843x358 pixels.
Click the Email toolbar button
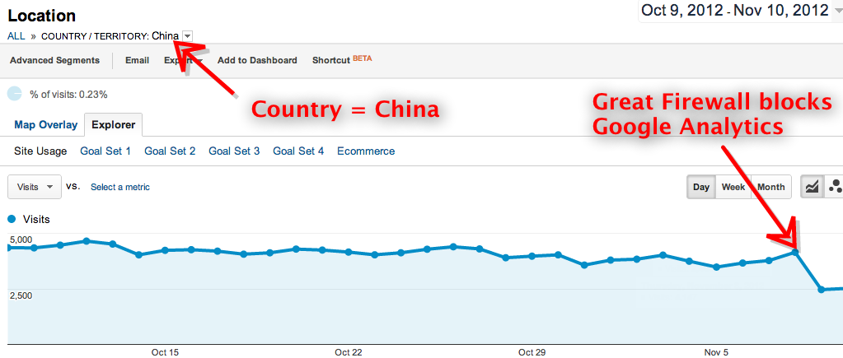tap(137, 60)
